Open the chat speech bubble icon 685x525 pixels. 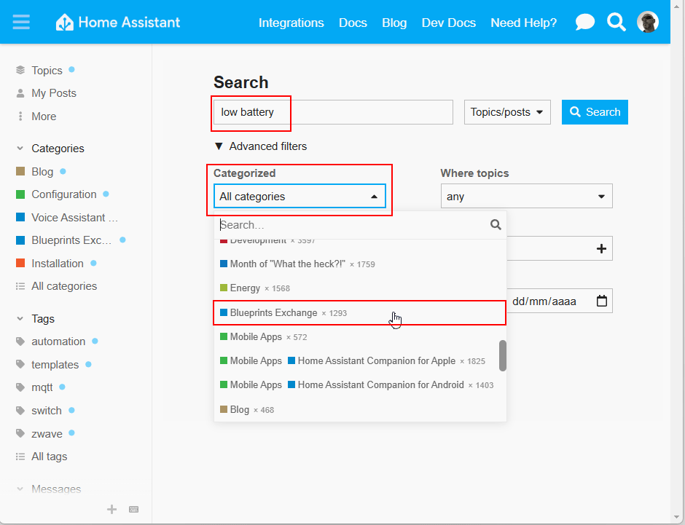[x=584, y=23]
